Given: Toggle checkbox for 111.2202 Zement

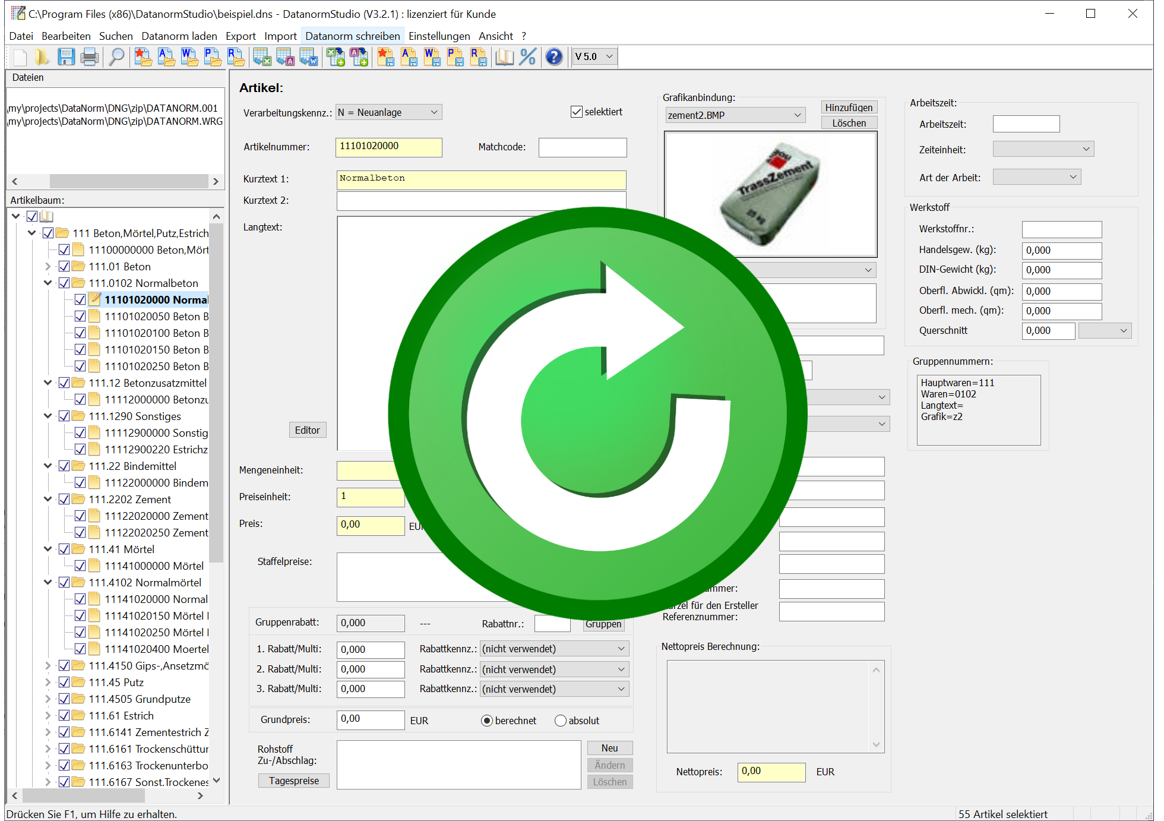Looking at the screenshot, I should click(x=64, y=499).
